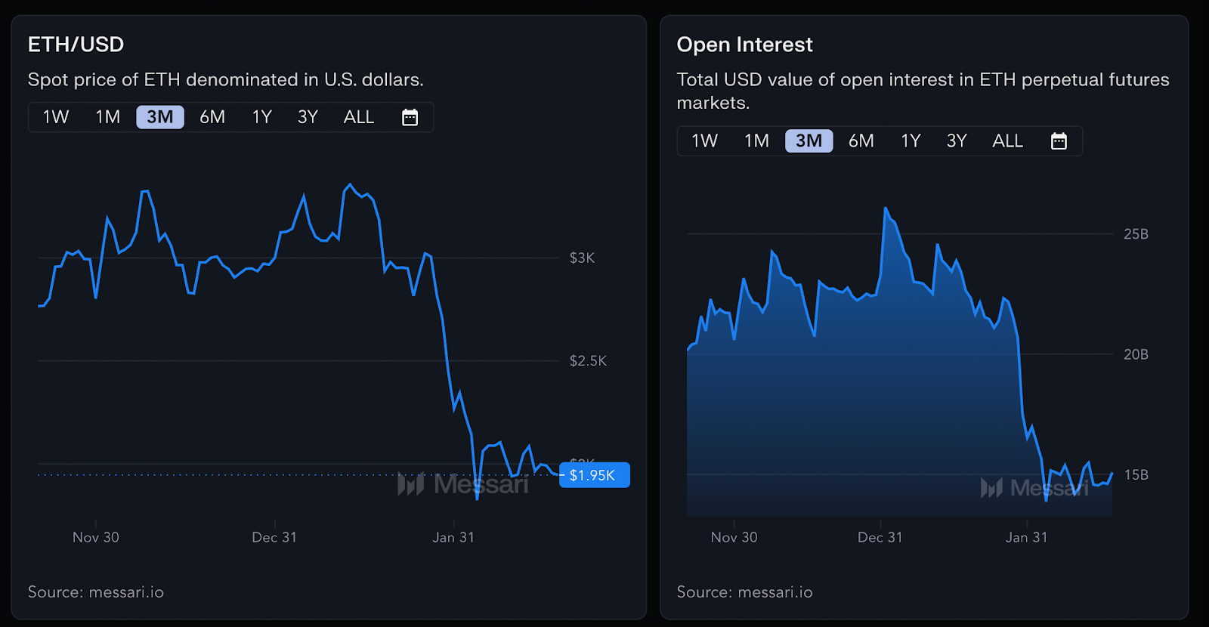Show 3Y range on ETH/USD chart
Screen dimensions: 1209x627
point(308,117)
